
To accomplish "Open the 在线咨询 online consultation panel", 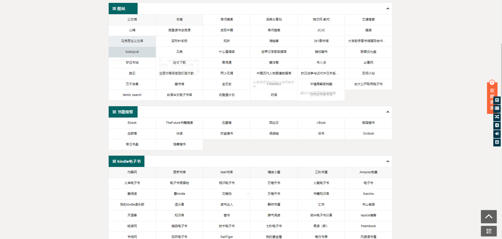I will click(491, 99).
